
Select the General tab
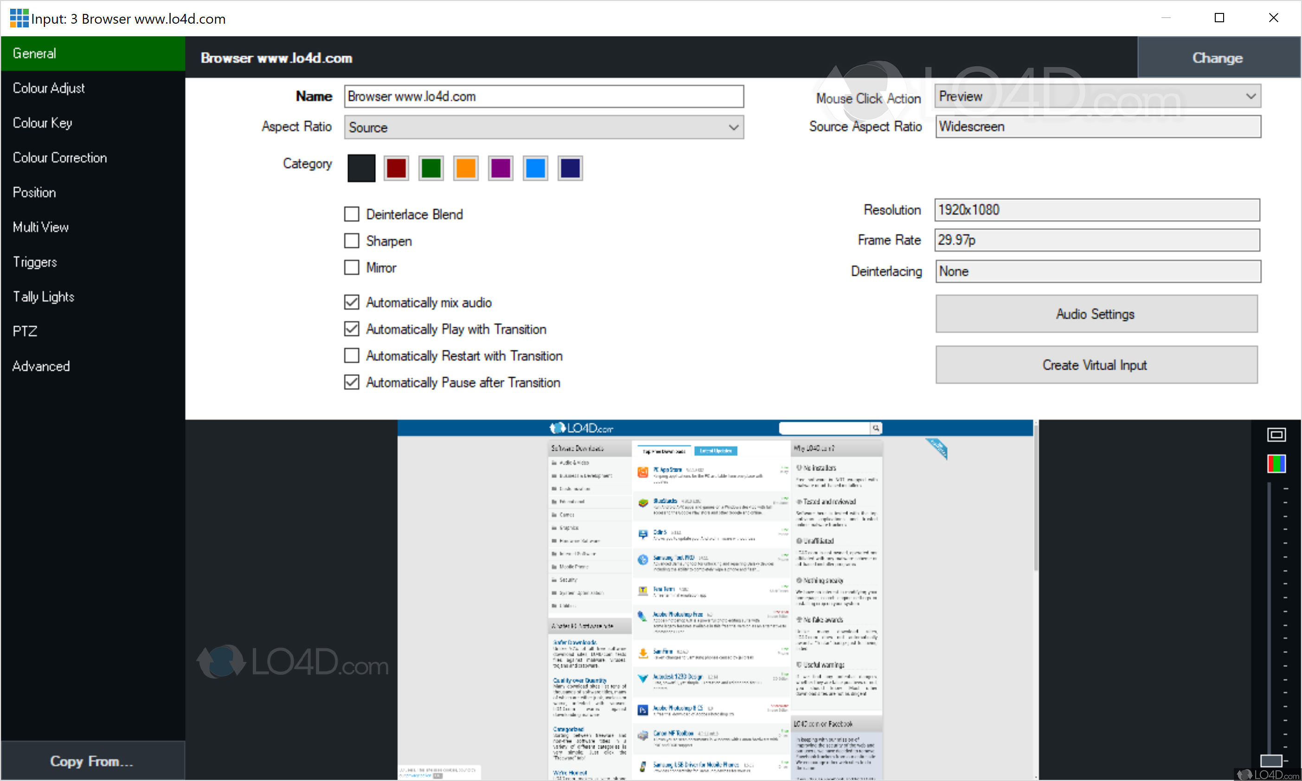[x=93, y=54]
